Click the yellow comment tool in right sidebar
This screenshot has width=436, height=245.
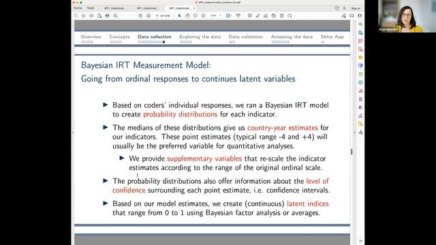[360, 57]
